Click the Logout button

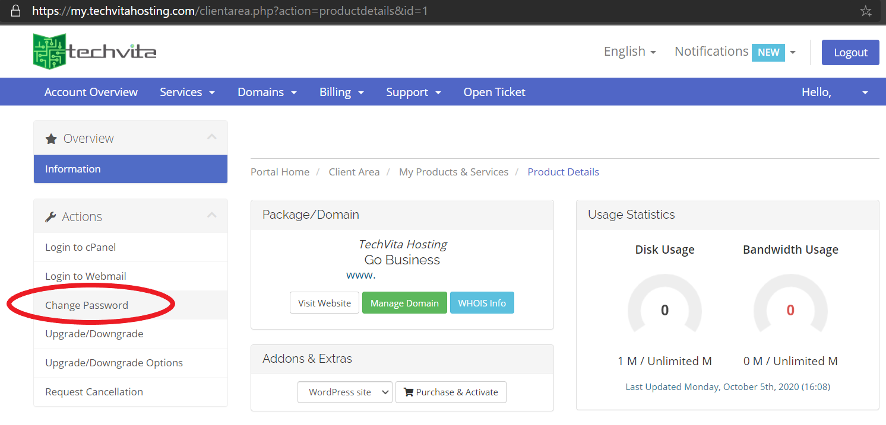pos(850,52)
